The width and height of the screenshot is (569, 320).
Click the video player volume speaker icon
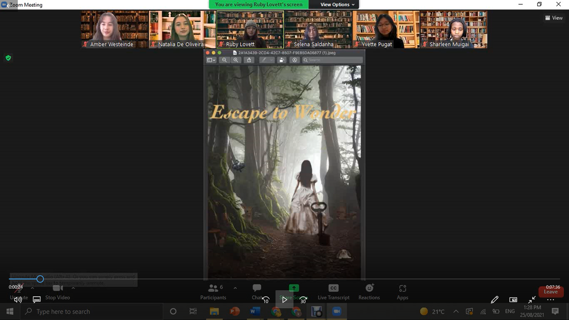click(x=18, y=300)
